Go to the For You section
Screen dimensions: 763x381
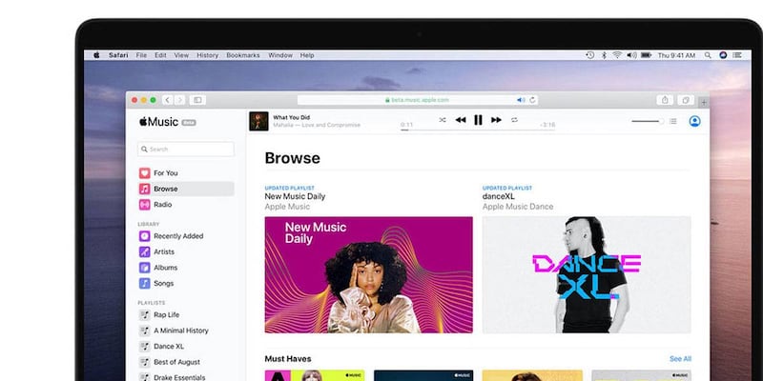point(165,173)
